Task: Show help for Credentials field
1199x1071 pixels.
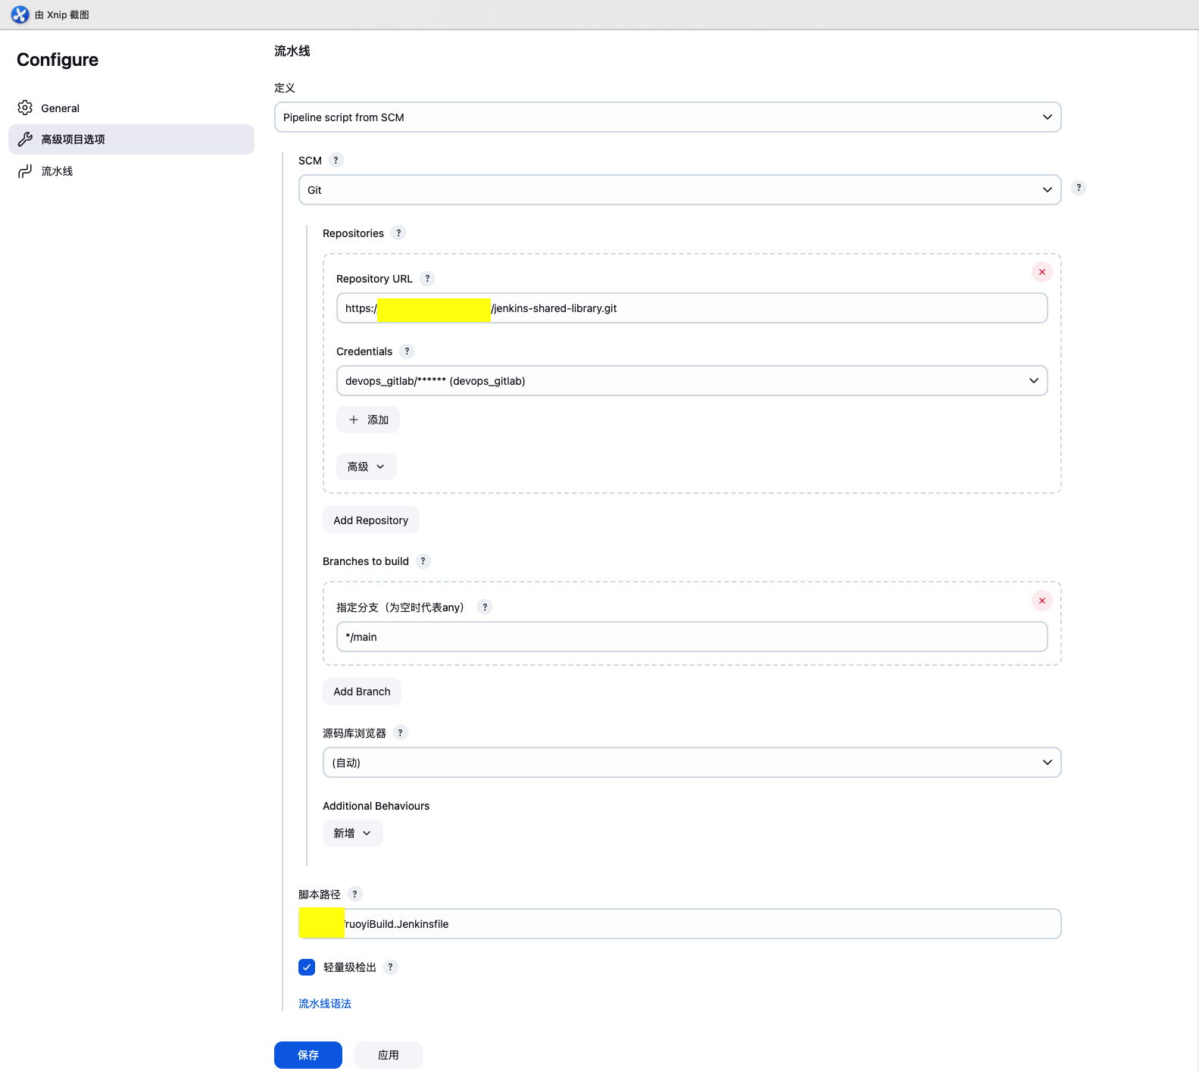Action: coord(407,351)
